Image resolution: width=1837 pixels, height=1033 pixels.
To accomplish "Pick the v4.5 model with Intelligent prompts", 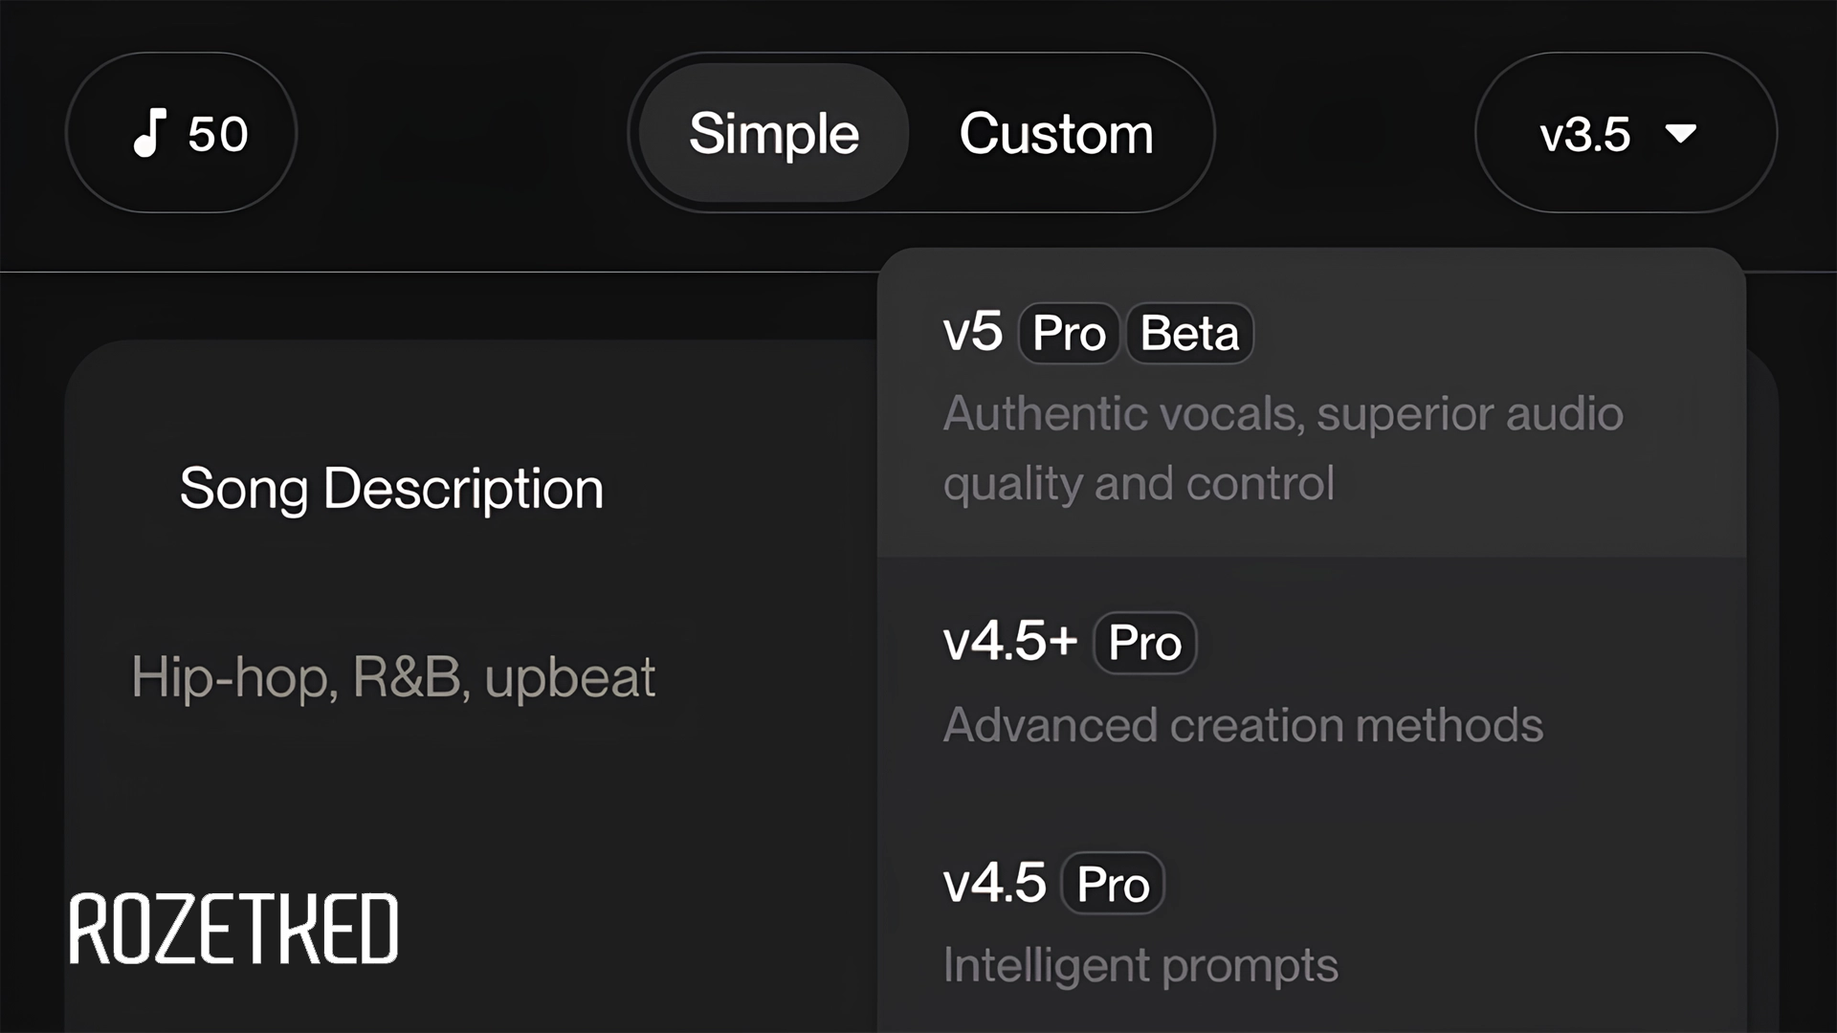I will click(994, 882).
